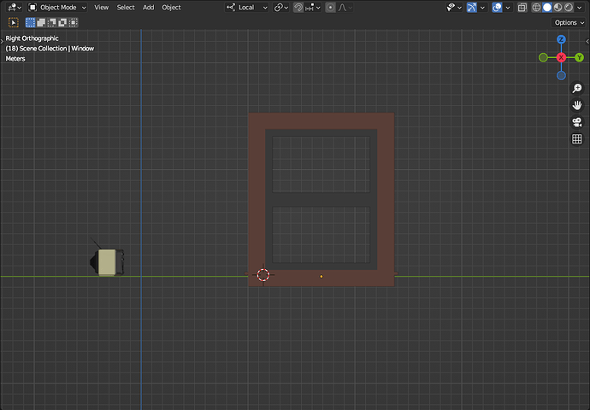Image resolution: width=590 pixels, height=410 pixels.
Task: Expand the toolbar with left edge arrow
Action: [2, 41]
